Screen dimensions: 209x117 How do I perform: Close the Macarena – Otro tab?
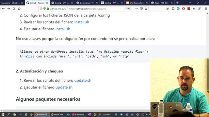coord(22,3)
